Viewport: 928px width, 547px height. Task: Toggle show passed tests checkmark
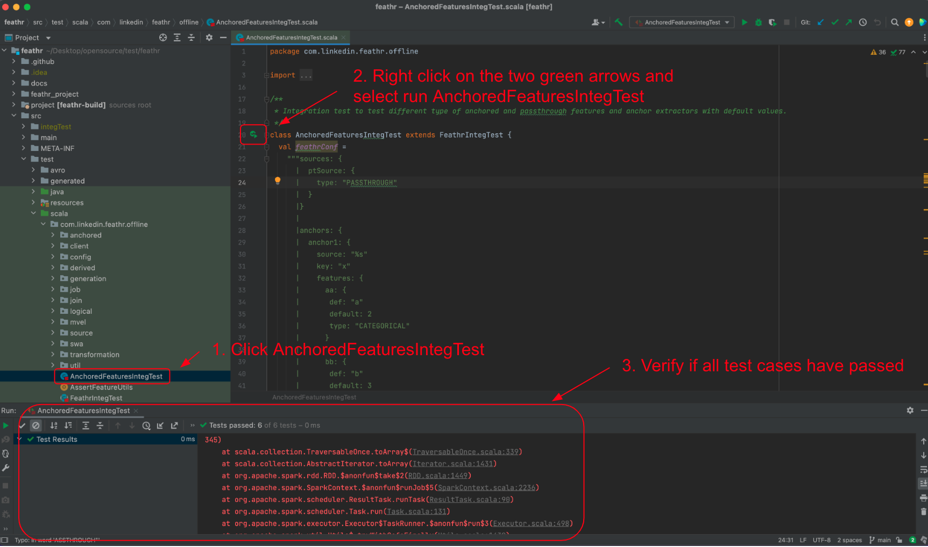pyautogui.click(x=22, y=426)
